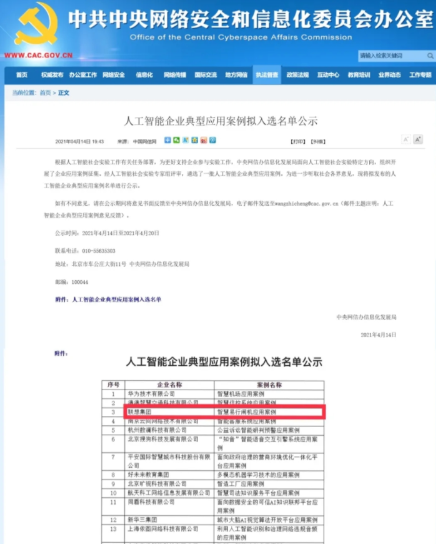436x544 pixels.
Task: Click the source name 中国网信网
Action: point(145,141)
